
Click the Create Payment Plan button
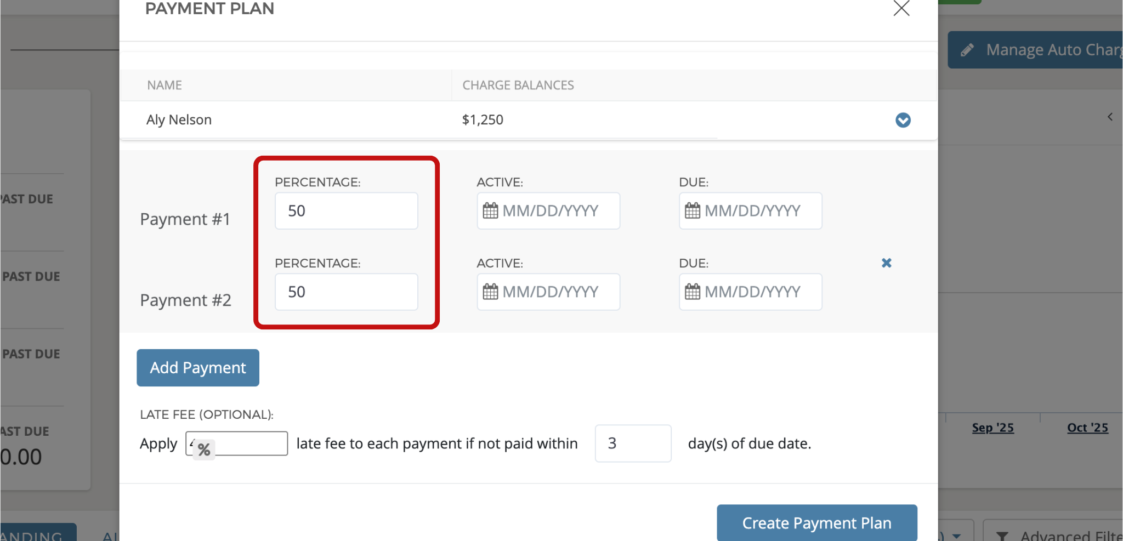click(x=816, y=523)
